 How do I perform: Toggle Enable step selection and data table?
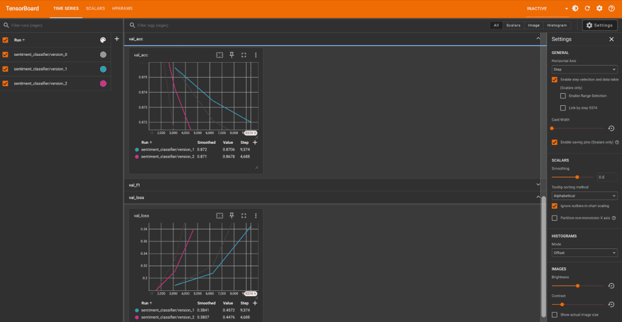pos(555,79)
